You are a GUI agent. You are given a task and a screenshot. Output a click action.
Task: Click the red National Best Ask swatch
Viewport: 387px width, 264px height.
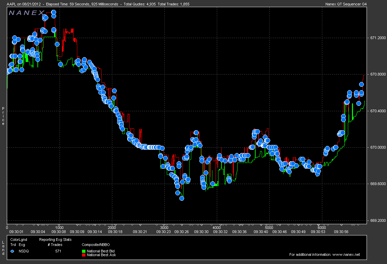point(84,255)
